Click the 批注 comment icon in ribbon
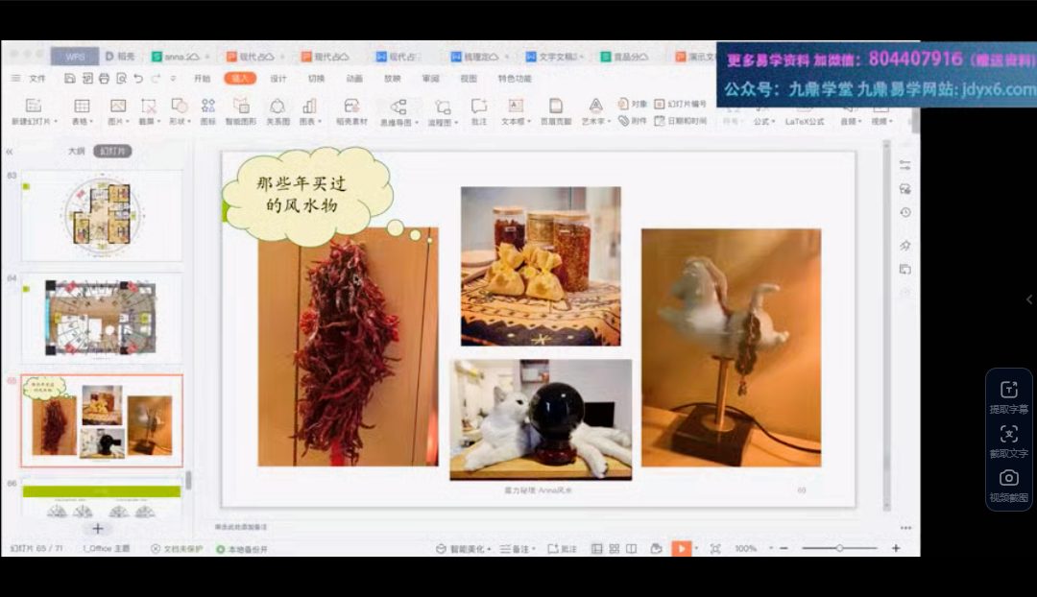Viewport: 1037px width, 597px height. tap(478, 106)
